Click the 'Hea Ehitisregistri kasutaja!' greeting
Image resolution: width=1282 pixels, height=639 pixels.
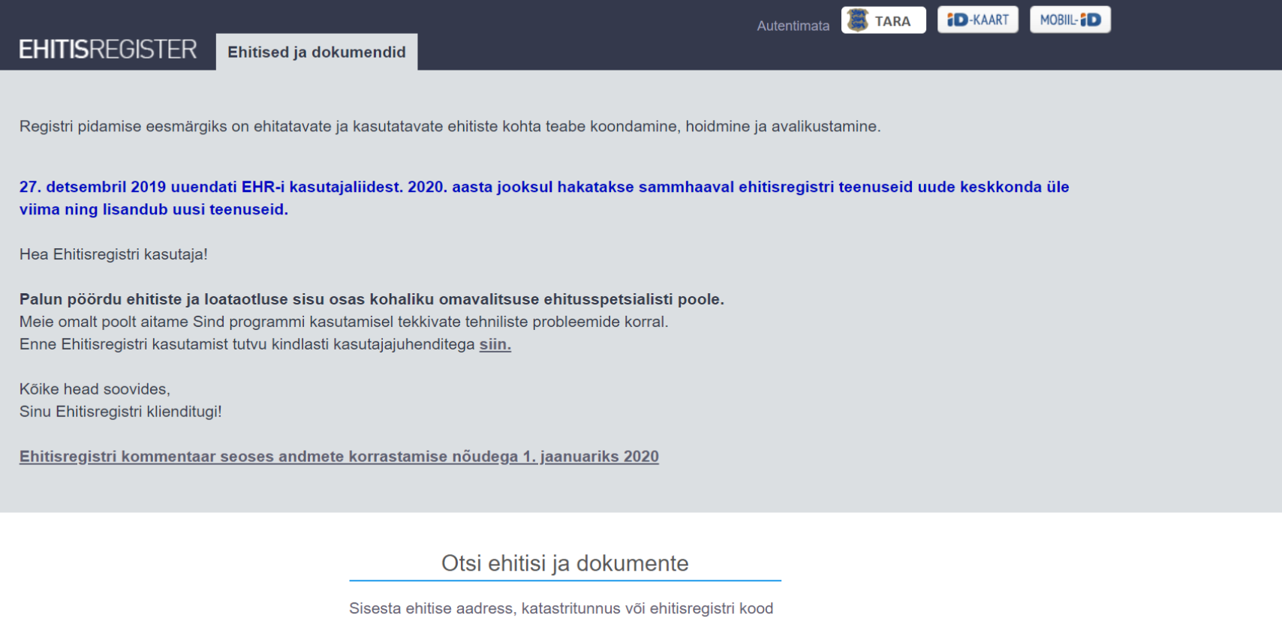pos(113,254)
